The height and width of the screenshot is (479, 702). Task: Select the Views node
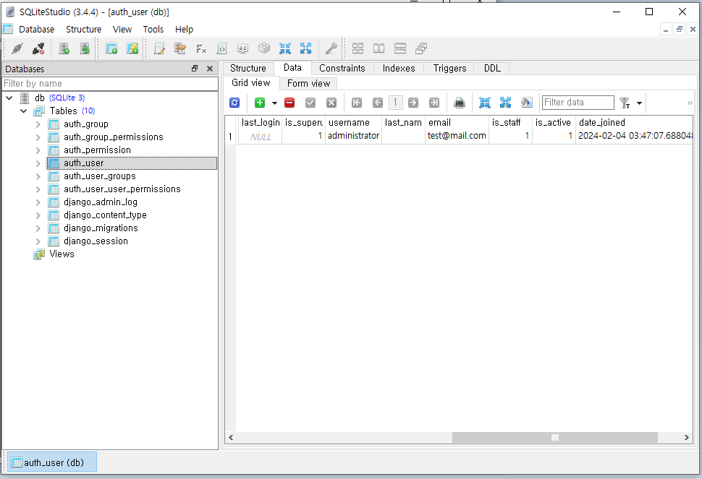point(62,254)
